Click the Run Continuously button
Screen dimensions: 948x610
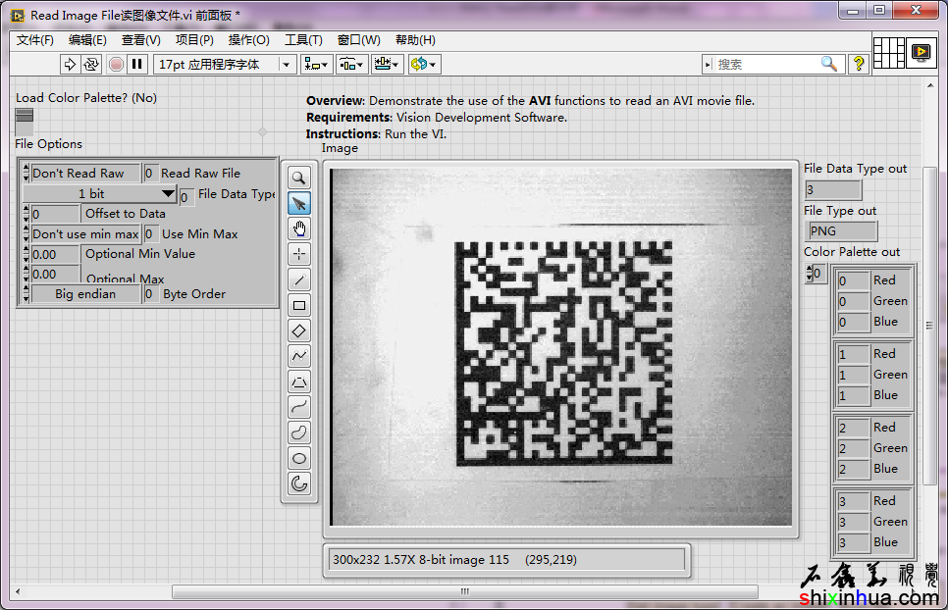(x=91, y=64)
